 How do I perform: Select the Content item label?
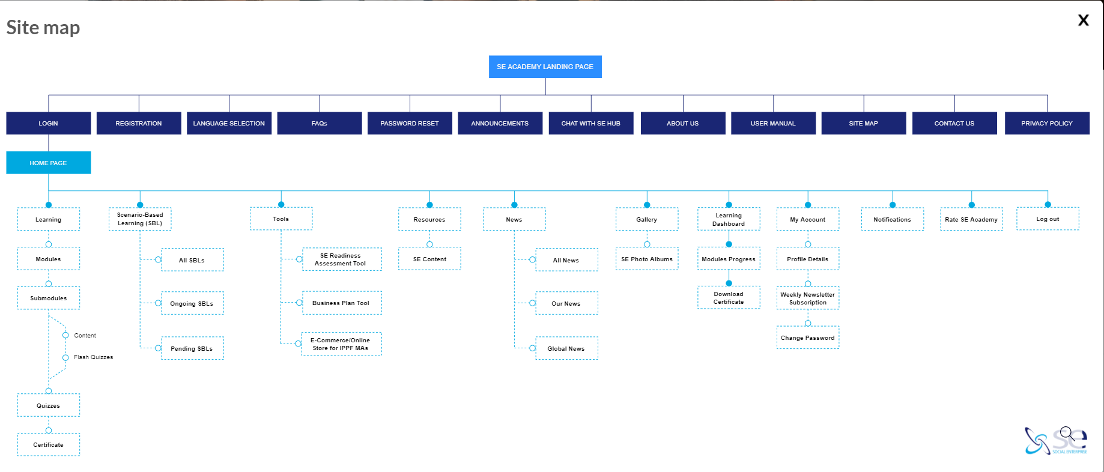[x=85, y=336]
